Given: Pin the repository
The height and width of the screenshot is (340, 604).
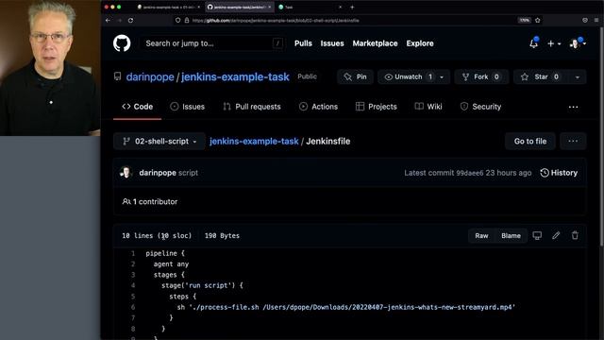Looking at the screenshot, I should coord(355,76).
